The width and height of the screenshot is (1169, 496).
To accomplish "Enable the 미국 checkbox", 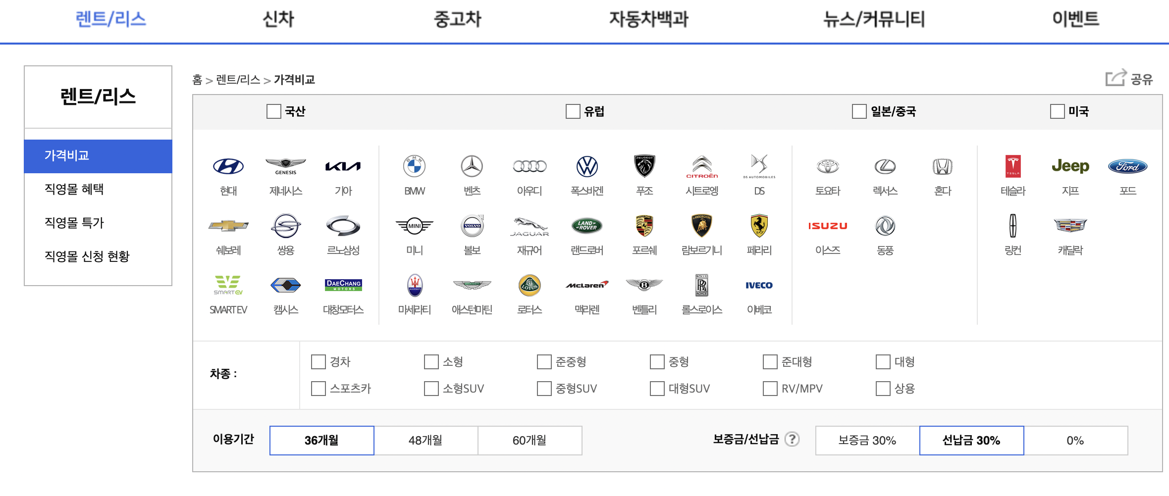I will [x=1057, y=111].
